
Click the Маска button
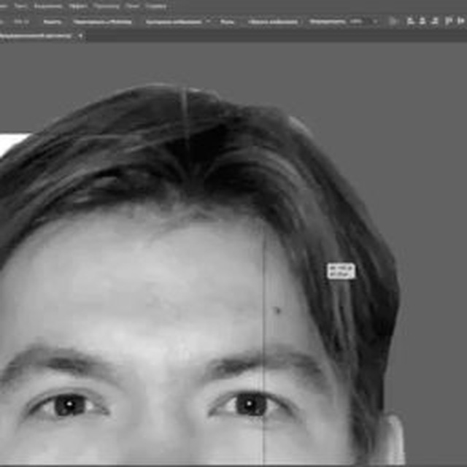227,21
